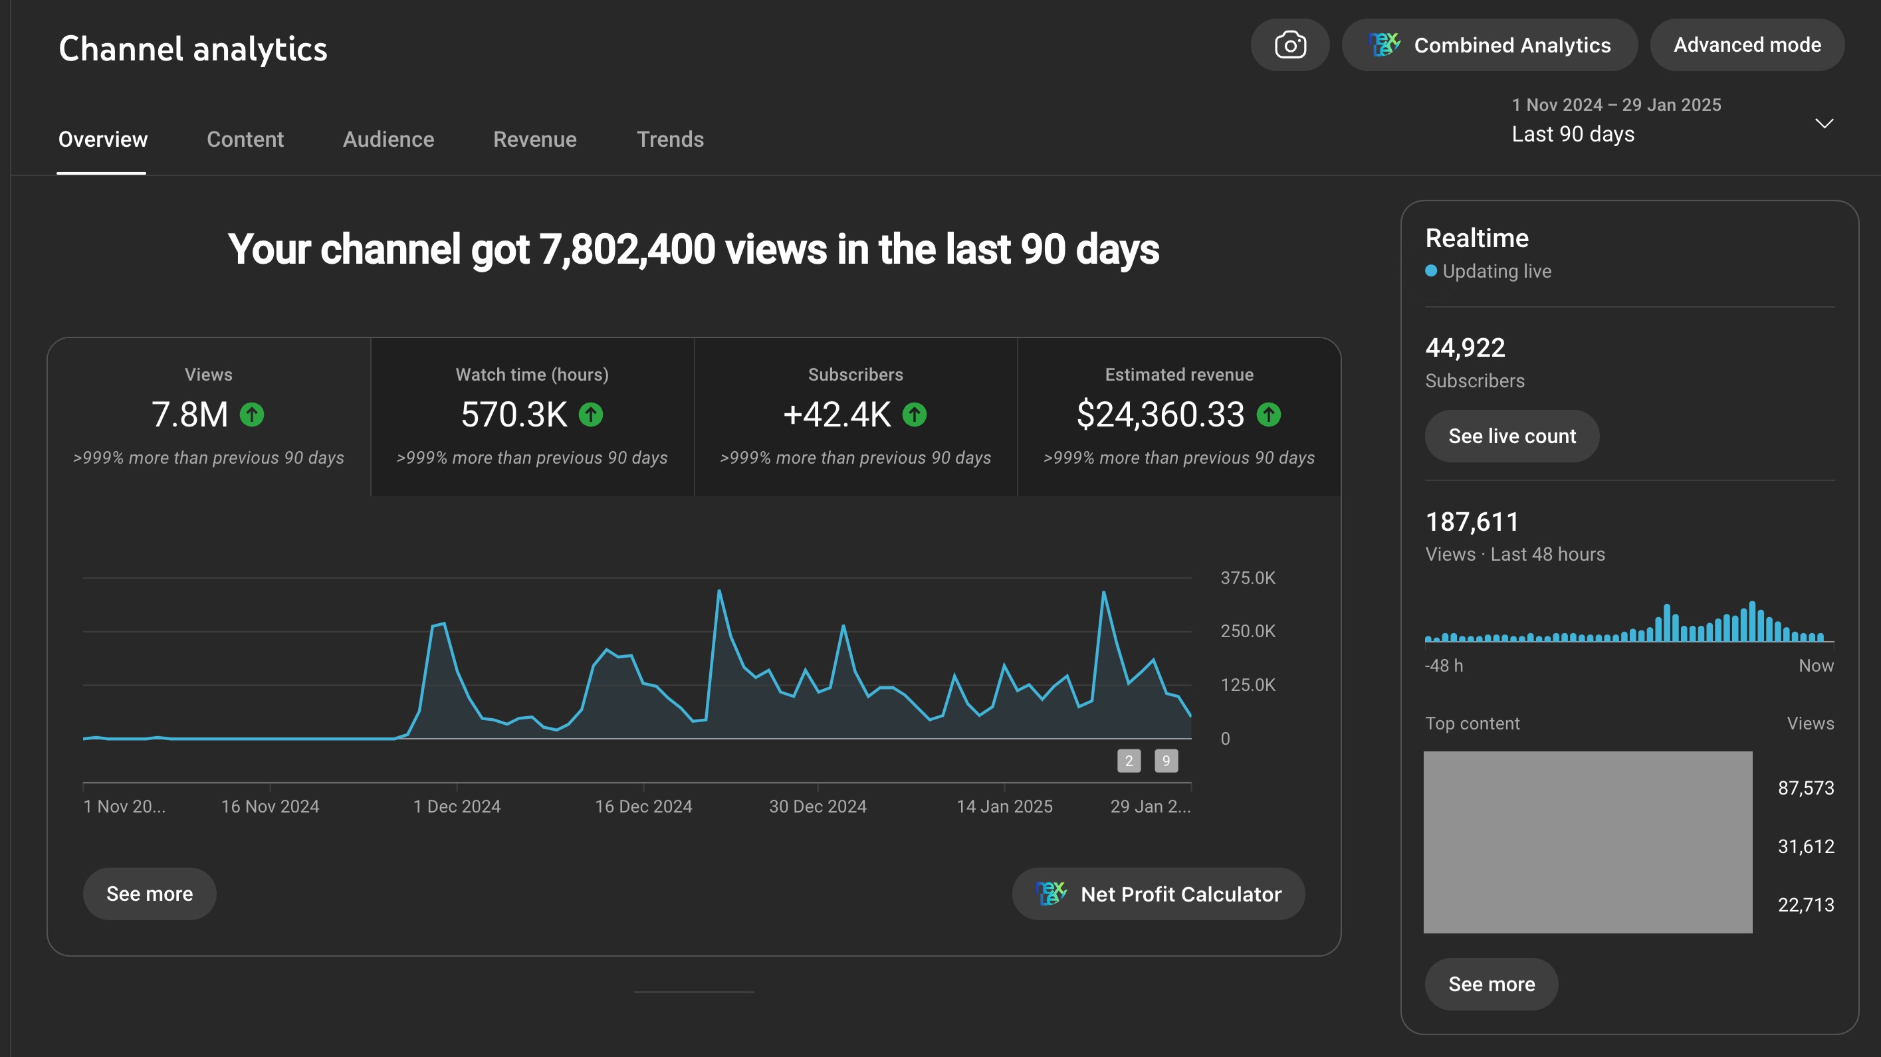Viewport: 1881px width, 1057px height.
Task: Click the Top content column header
Action: click(1472, 723)
